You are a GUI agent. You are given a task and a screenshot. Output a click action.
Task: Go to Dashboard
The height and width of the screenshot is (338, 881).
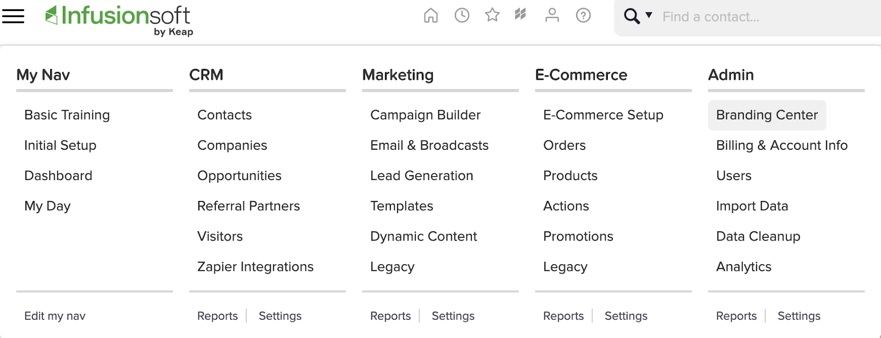click(x=58, y=176)
